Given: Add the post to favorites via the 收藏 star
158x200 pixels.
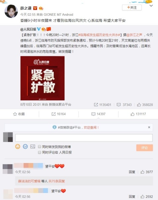Looking at the screenshot, I should pos(19,114).
